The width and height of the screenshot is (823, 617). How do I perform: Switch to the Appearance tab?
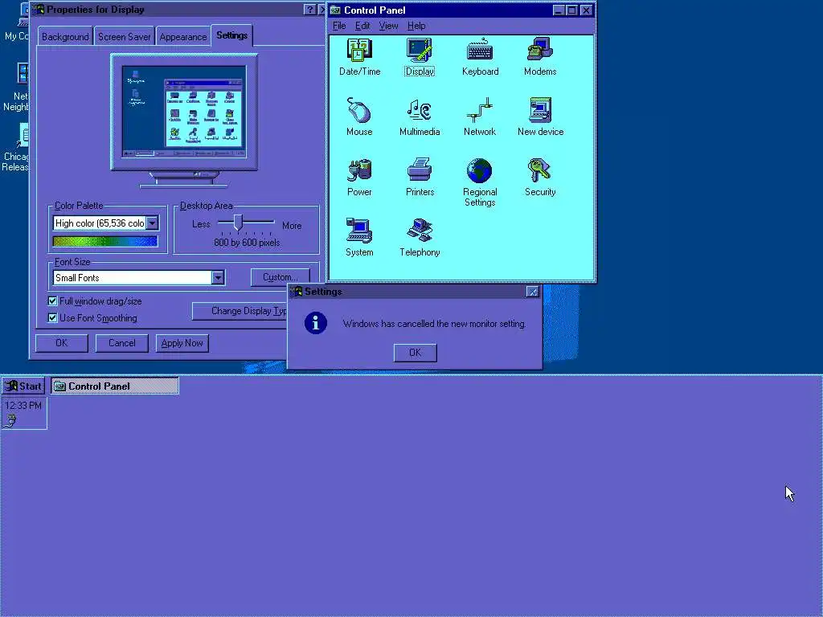point(182,37)
